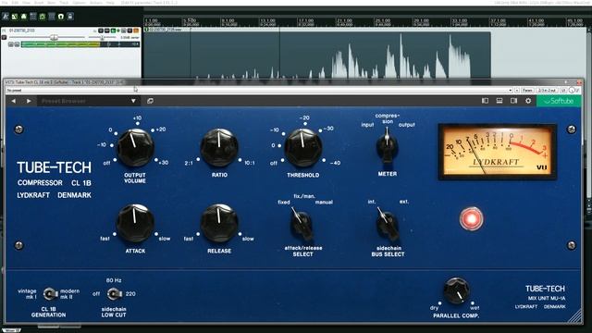Toggle the snap magnet icon in toolbar

coord(61,17)
